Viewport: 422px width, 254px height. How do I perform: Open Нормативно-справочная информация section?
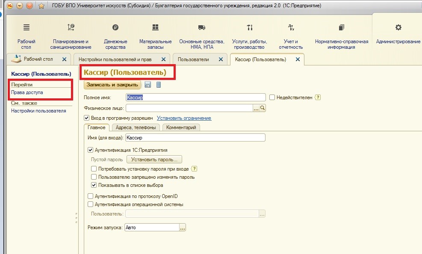pyautogui.click(x=342, y=36)
